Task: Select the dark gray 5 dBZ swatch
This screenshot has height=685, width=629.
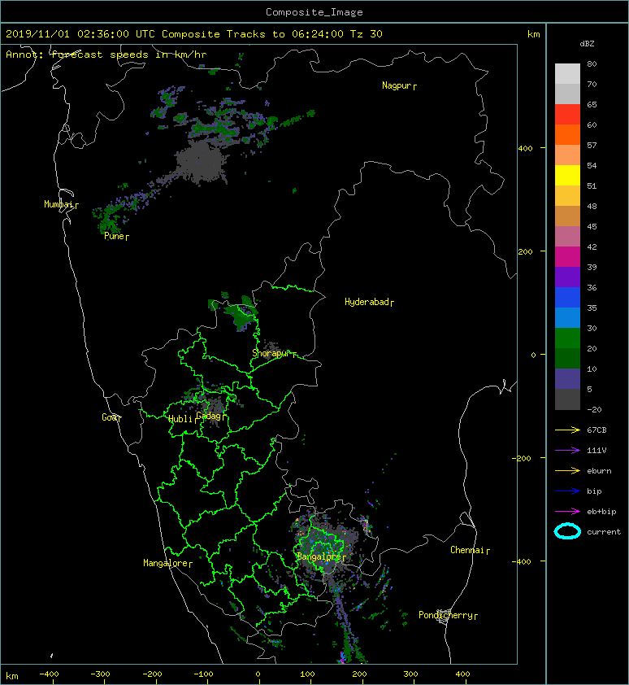Action: 567,399
